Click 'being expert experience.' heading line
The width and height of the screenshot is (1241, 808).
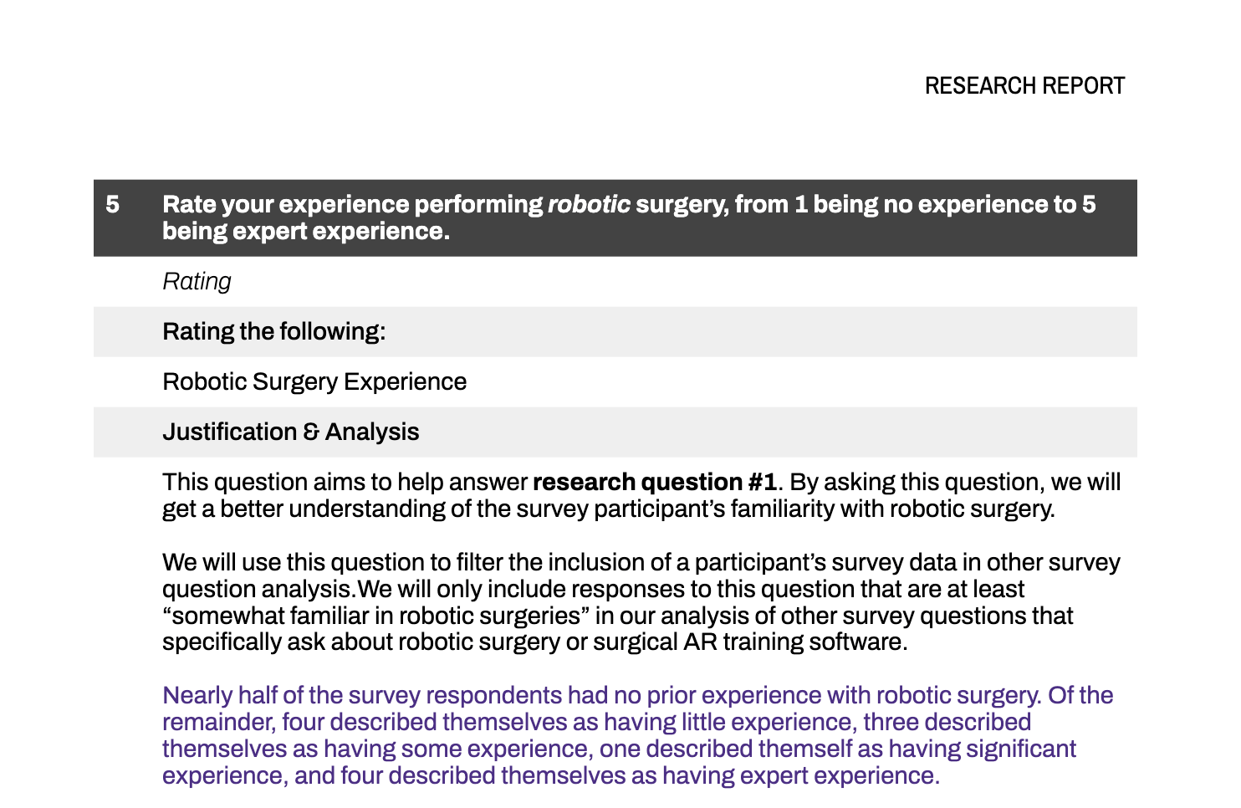click(306, 231)
